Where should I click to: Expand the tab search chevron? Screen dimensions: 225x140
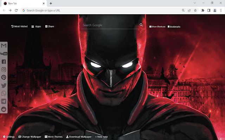[x=195, y=3]
